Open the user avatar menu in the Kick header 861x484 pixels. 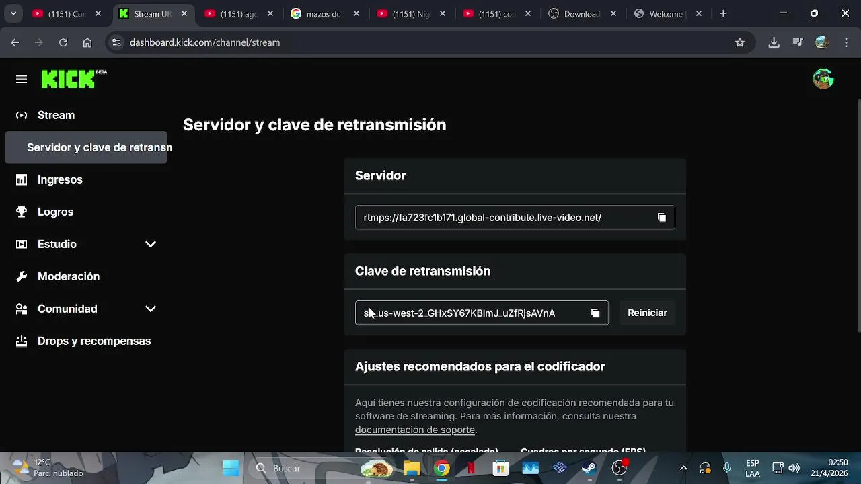coord(823,79)
